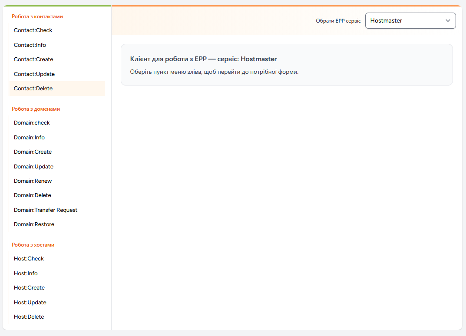Open the Host:Info form

(x=25, y=273)
